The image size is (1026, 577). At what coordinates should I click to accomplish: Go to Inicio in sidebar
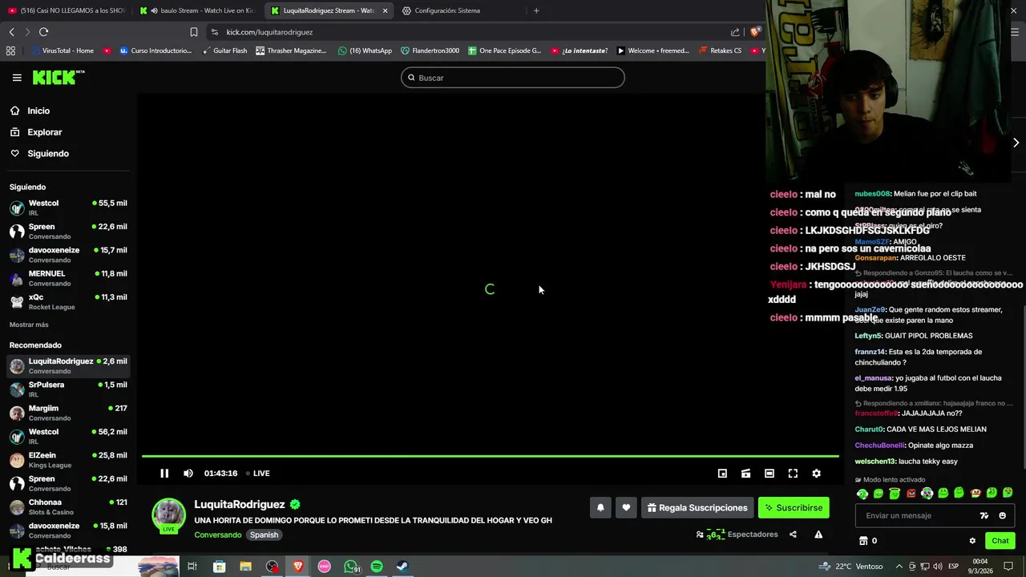[x=30, y=111]
